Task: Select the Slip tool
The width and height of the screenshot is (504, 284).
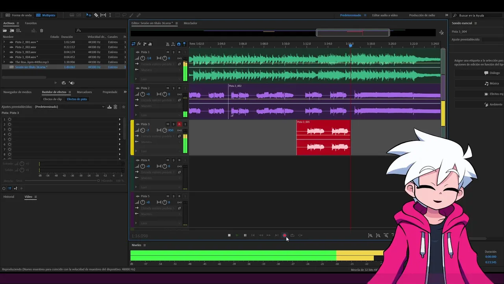Action: pos(103,15)
